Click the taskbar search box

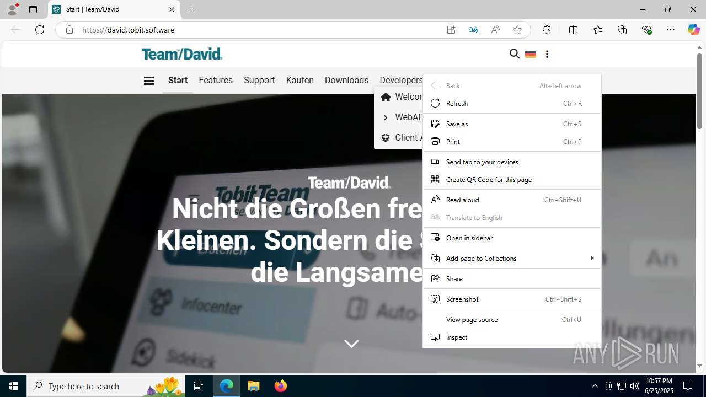click(x=106, y=386)
